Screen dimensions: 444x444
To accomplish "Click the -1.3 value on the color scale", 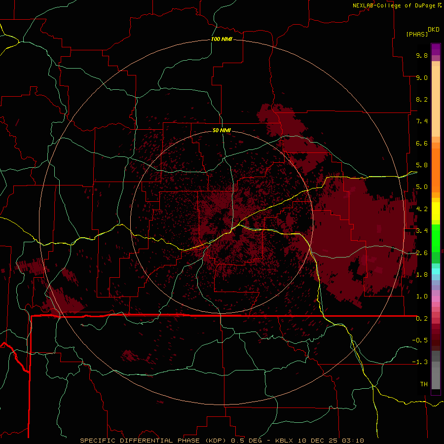I will click(x=420, y=362).
